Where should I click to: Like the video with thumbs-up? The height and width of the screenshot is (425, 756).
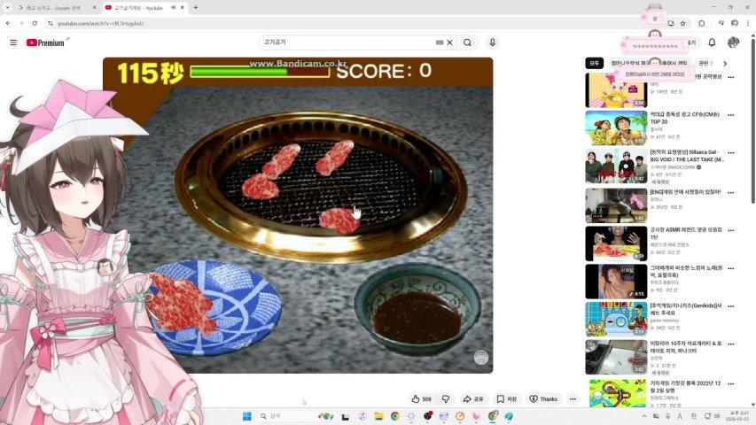pyautogui.click(x=421, y=399)
